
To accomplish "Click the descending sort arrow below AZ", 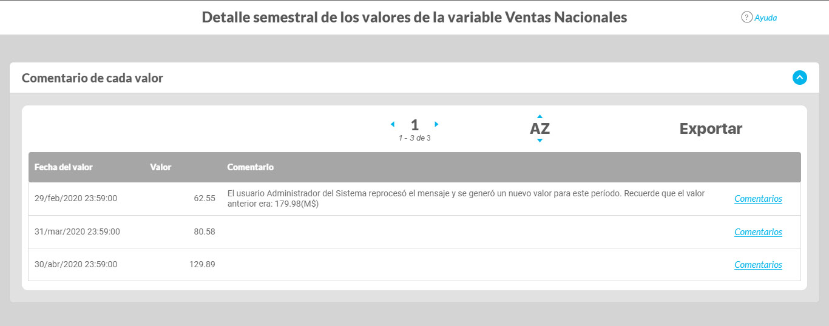I will [540, 141].
